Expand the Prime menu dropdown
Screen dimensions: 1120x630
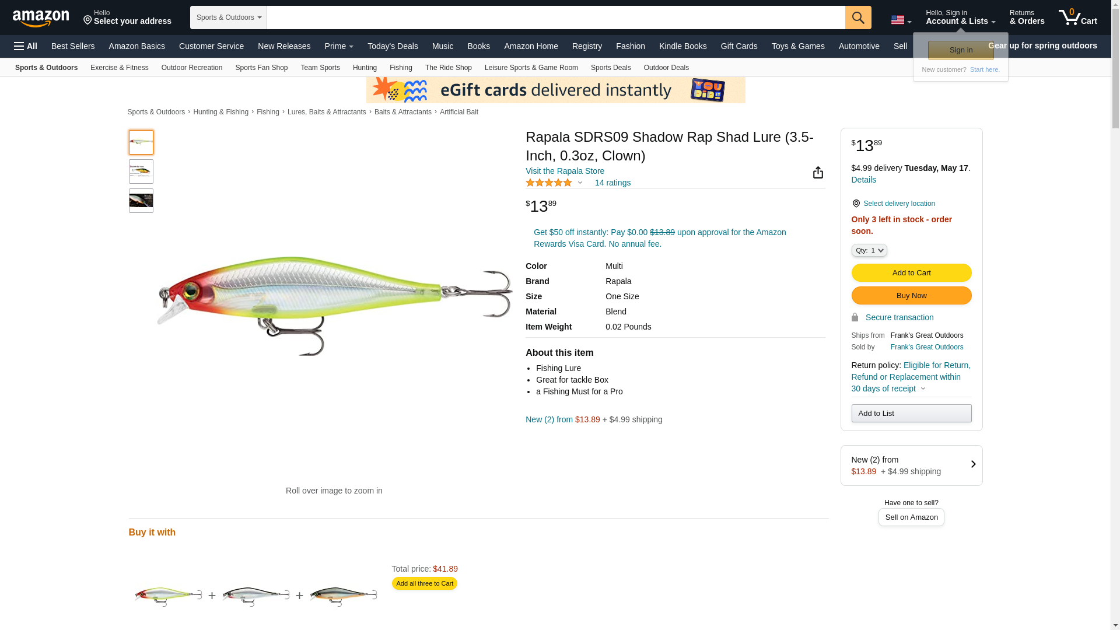point(339,46)
